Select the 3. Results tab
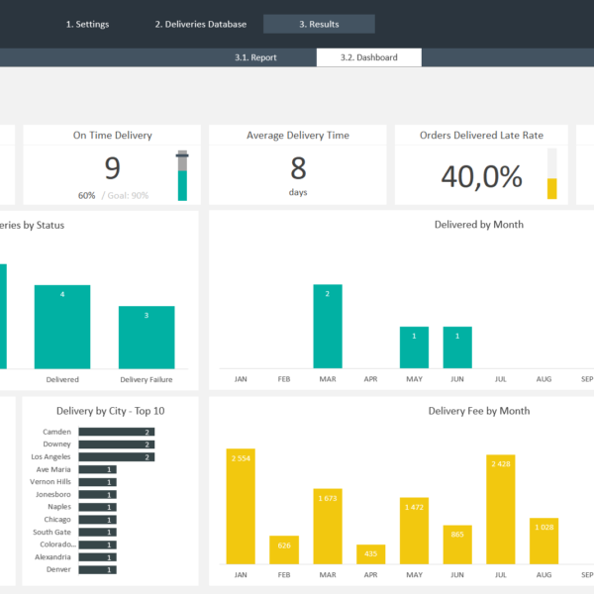 (x=321, y=24)
